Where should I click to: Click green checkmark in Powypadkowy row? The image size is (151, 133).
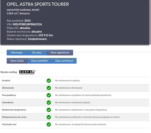(x=49, y=95)
